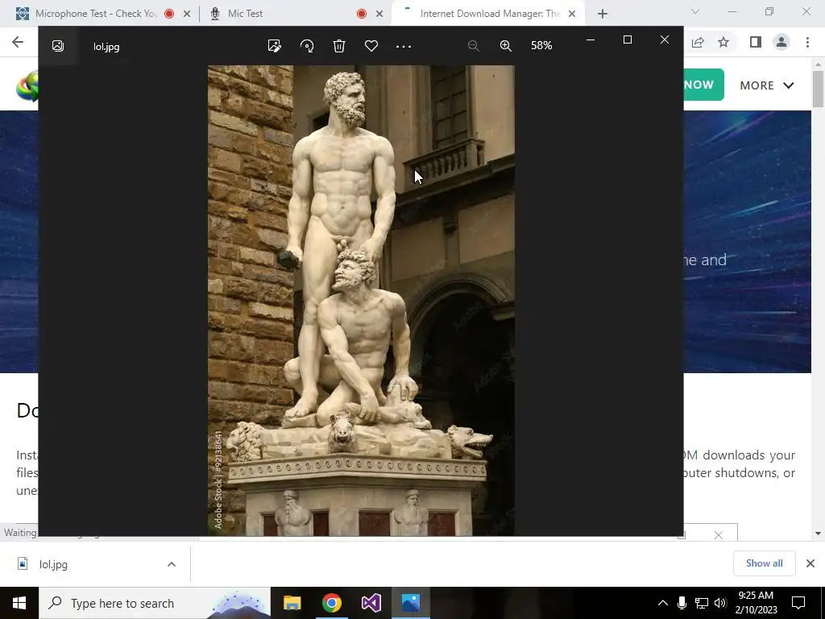Show hidden tray icons chevron
The width and height of the screenshot is (825, 619).
(663, 603)
